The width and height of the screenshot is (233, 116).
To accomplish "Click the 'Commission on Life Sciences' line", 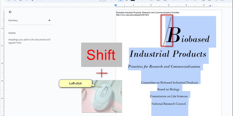I will 169,96.
